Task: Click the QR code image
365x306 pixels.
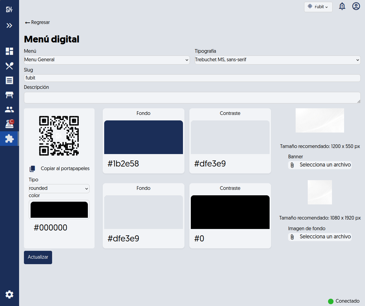Action: 59,136
